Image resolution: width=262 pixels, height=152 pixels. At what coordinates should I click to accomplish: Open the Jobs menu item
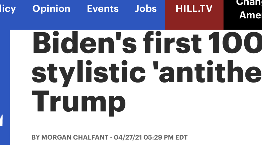[x=146, y=9]
